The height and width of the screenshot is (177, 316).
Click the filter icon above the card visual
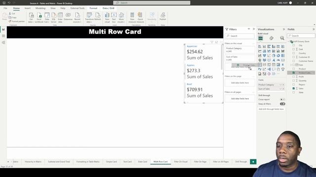[212, 42]
